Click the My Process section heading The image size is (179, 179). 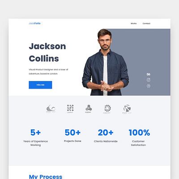pos(46,177)
